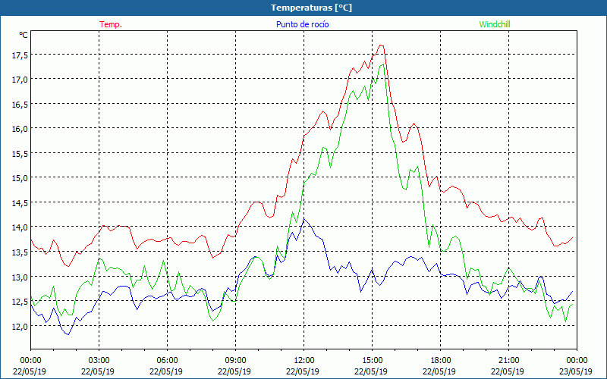
Task: Click the 09:00 time axis label
Action: click(x=235, y=361)
